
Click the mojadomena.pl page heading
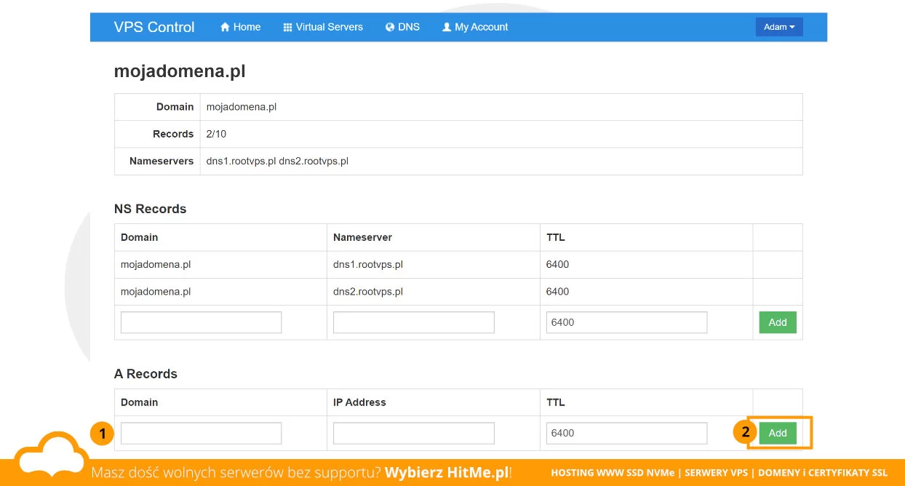click(180, 71)
